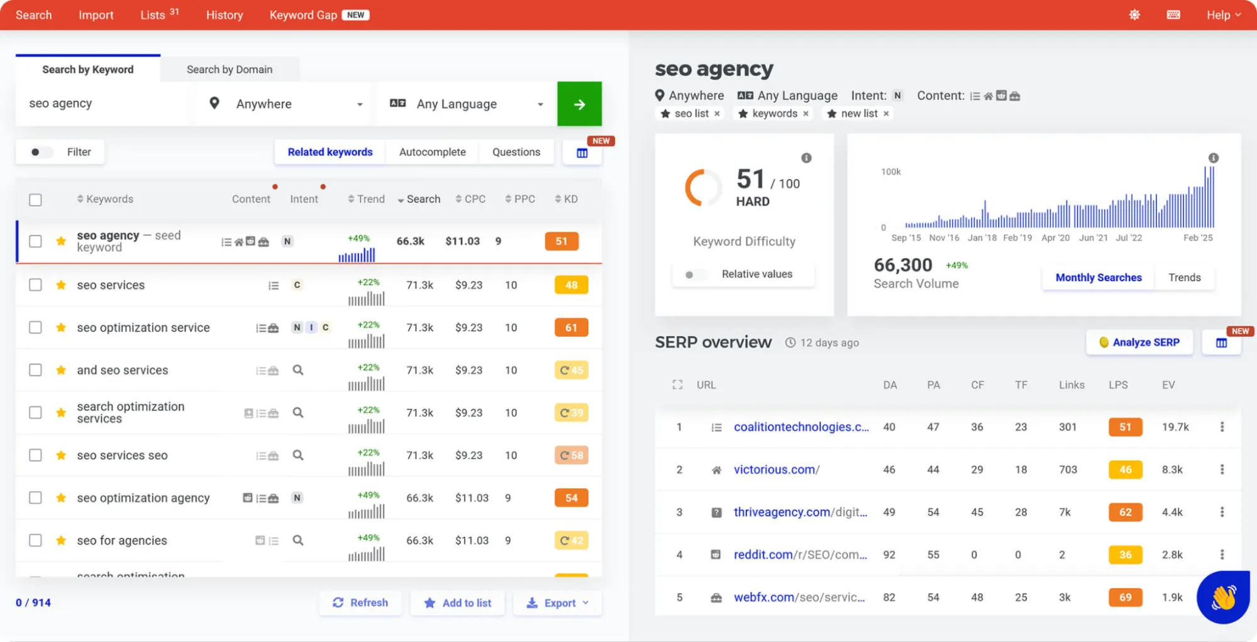Check the checkbox for 'seo services' keyword
1257x642 pixels.
click(x=35, y=285)
